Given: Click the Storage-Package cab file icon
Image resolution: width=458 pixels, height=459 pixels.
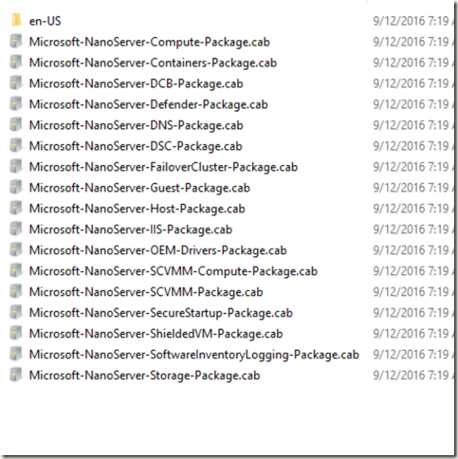Looking at the screenshot, I should tap(16, 376).
